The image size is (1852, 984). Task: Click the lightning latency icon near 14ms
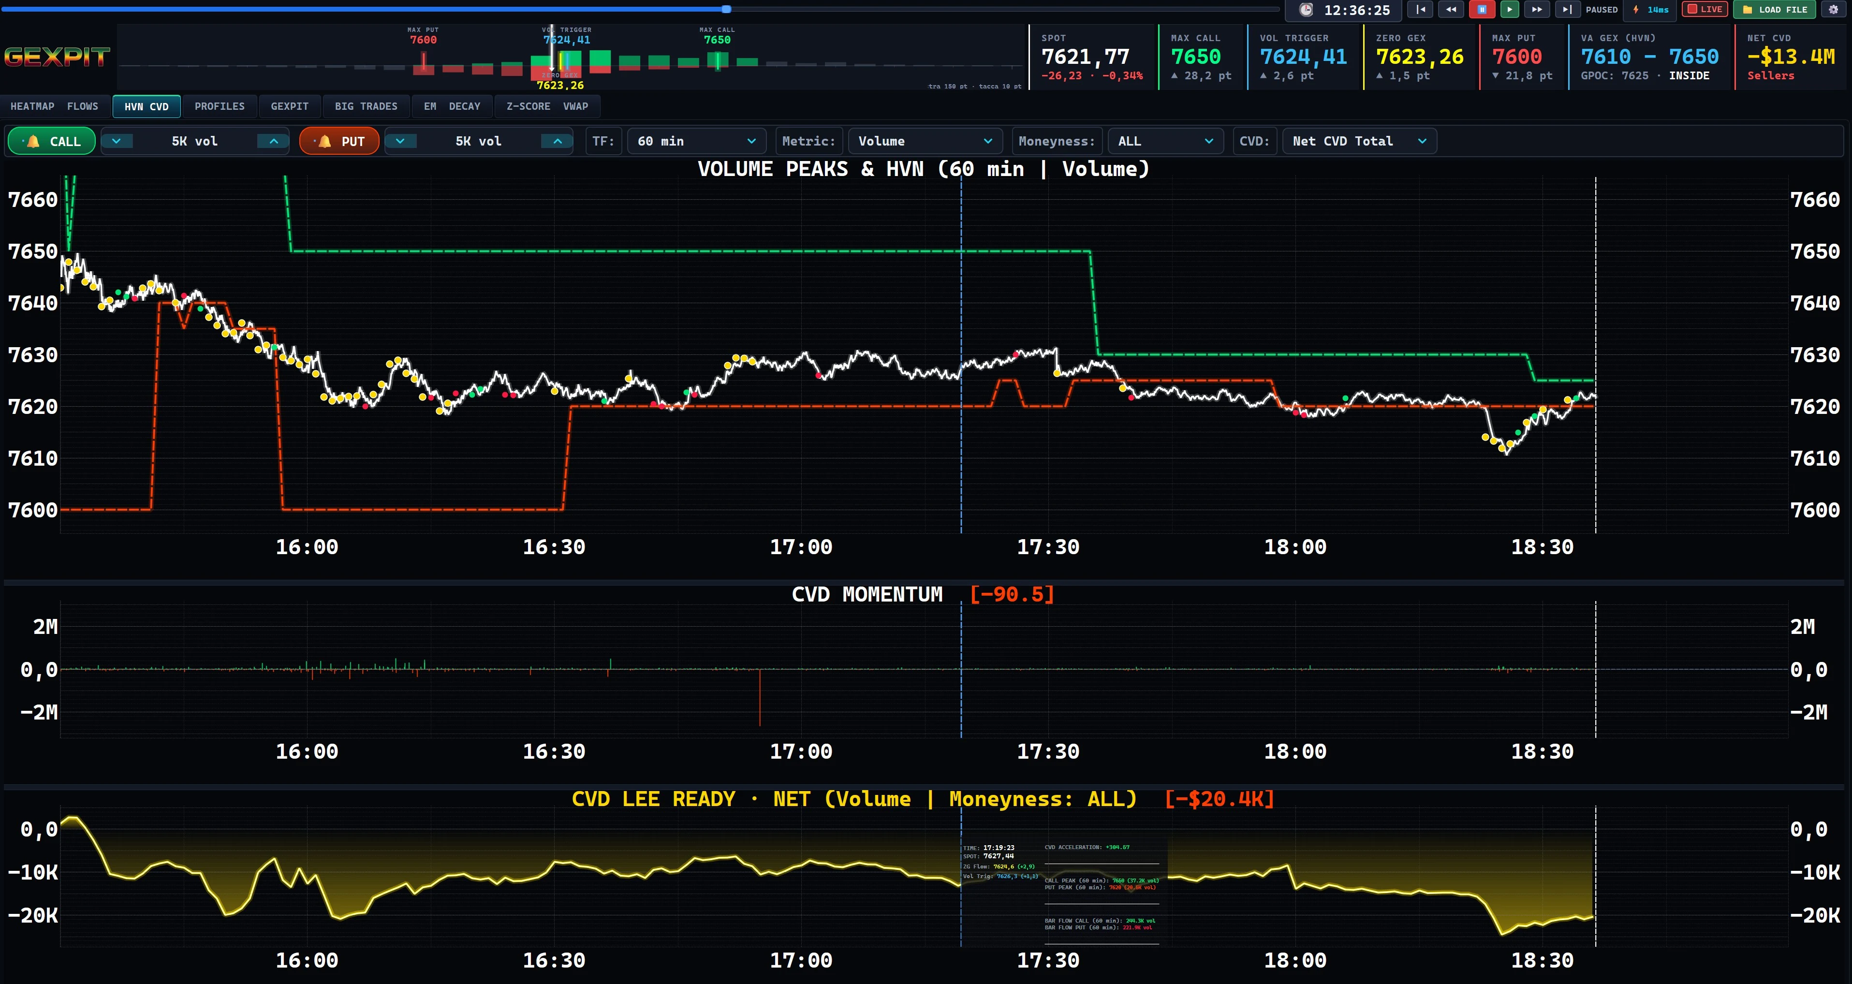pos(1636,9)
